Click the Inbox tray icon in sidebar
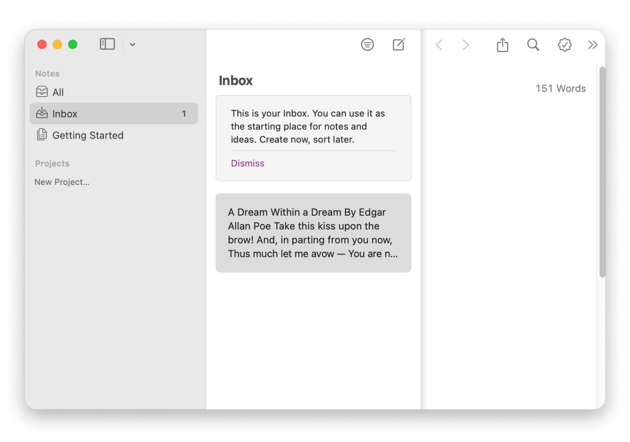The width and height of the screenshot is (630, 442). 42,114
